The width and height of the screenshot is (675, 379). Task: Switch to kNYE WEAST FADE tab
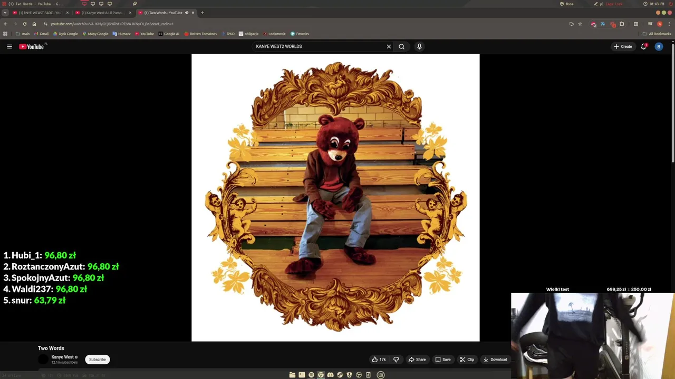[x=41, y=13]
